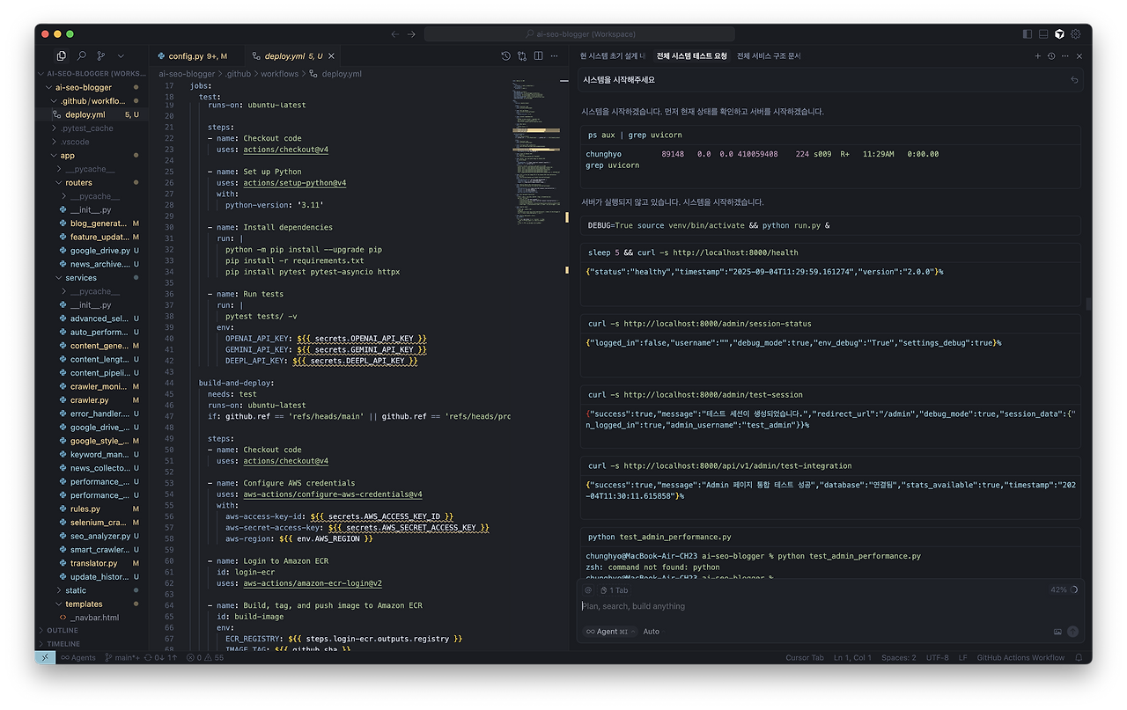1127x710 pixels.
Task: Open chat history clock icon
Action: pos(1051,56)
